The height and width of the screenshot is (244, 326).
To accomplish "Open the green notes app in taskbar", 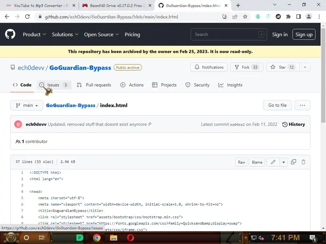I will tap(80, 238).
